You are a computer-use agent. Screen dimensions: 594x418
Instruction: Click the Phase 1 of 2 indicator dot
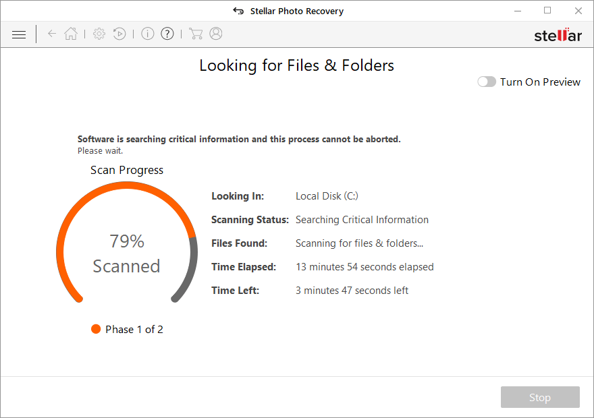click(95, 329)
